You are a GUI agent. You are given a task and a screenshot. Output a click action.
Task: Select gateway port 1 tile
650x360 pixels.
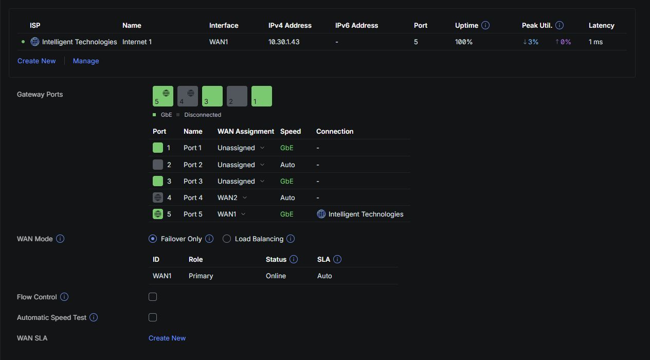tap(262, 96)
